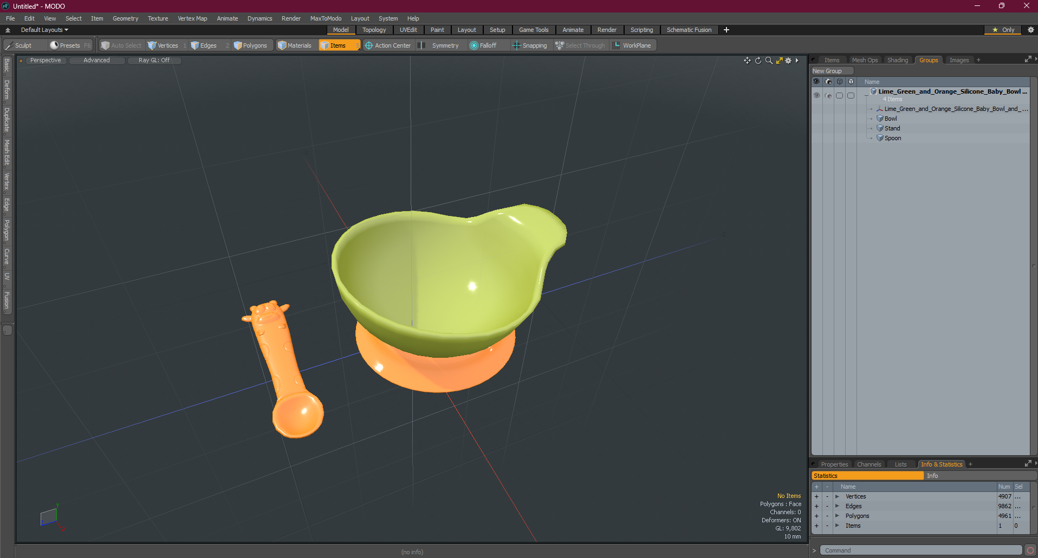The width and height of the screenshot is (1038, 558).
Task: Toggle the Only star option
Action: pyautogui.click(x=1002, y=30)
